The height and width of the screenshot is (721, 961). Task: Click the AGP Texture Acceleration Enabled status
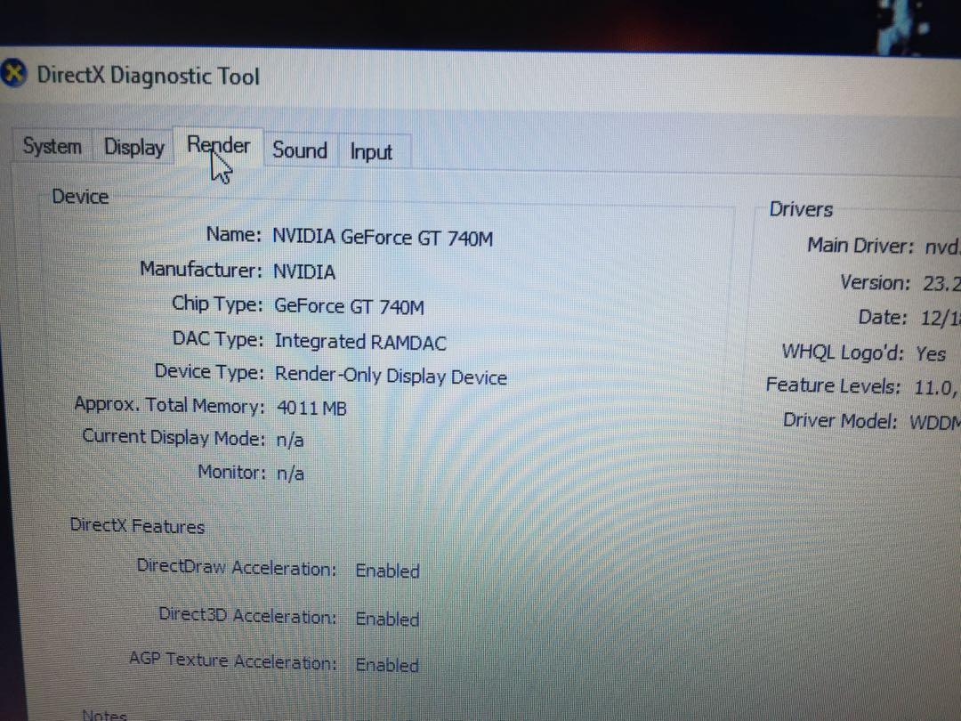coord(387,665)
